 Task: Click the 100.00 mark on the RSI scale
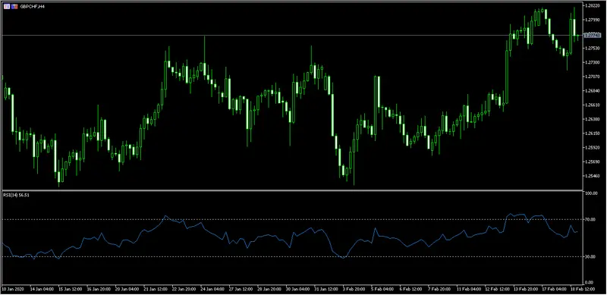pyautogui.click(x=591, y=193)
